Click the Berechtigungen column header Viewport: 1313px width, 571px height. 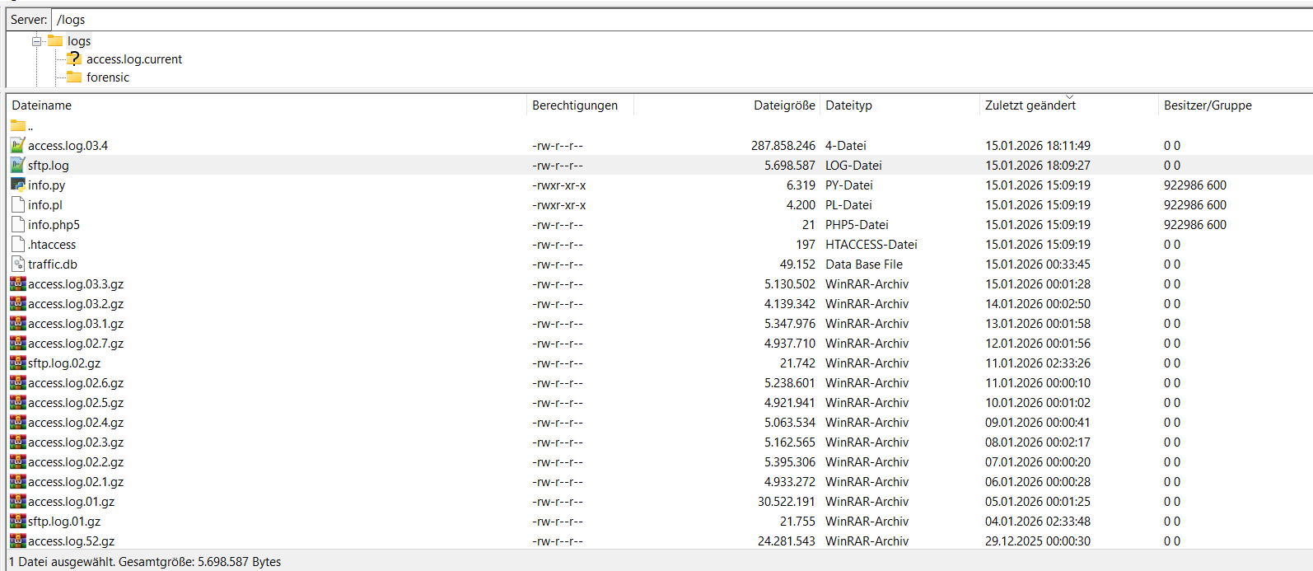pos(574,105)
